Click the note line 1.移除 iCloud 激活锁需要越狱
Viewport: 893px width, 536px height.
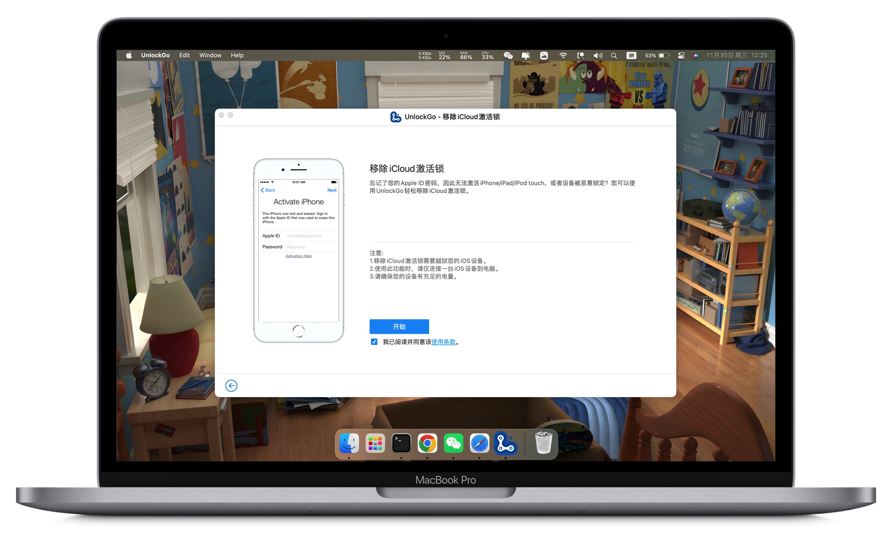point(429,261)
